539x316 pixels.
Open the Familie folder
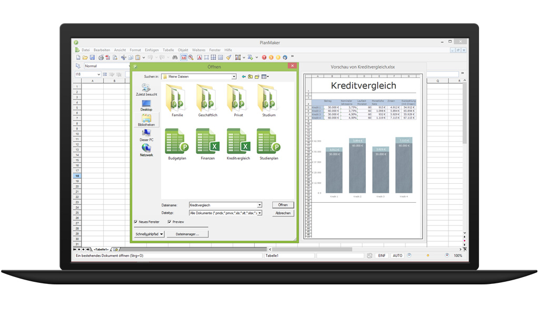pos(177,100)
